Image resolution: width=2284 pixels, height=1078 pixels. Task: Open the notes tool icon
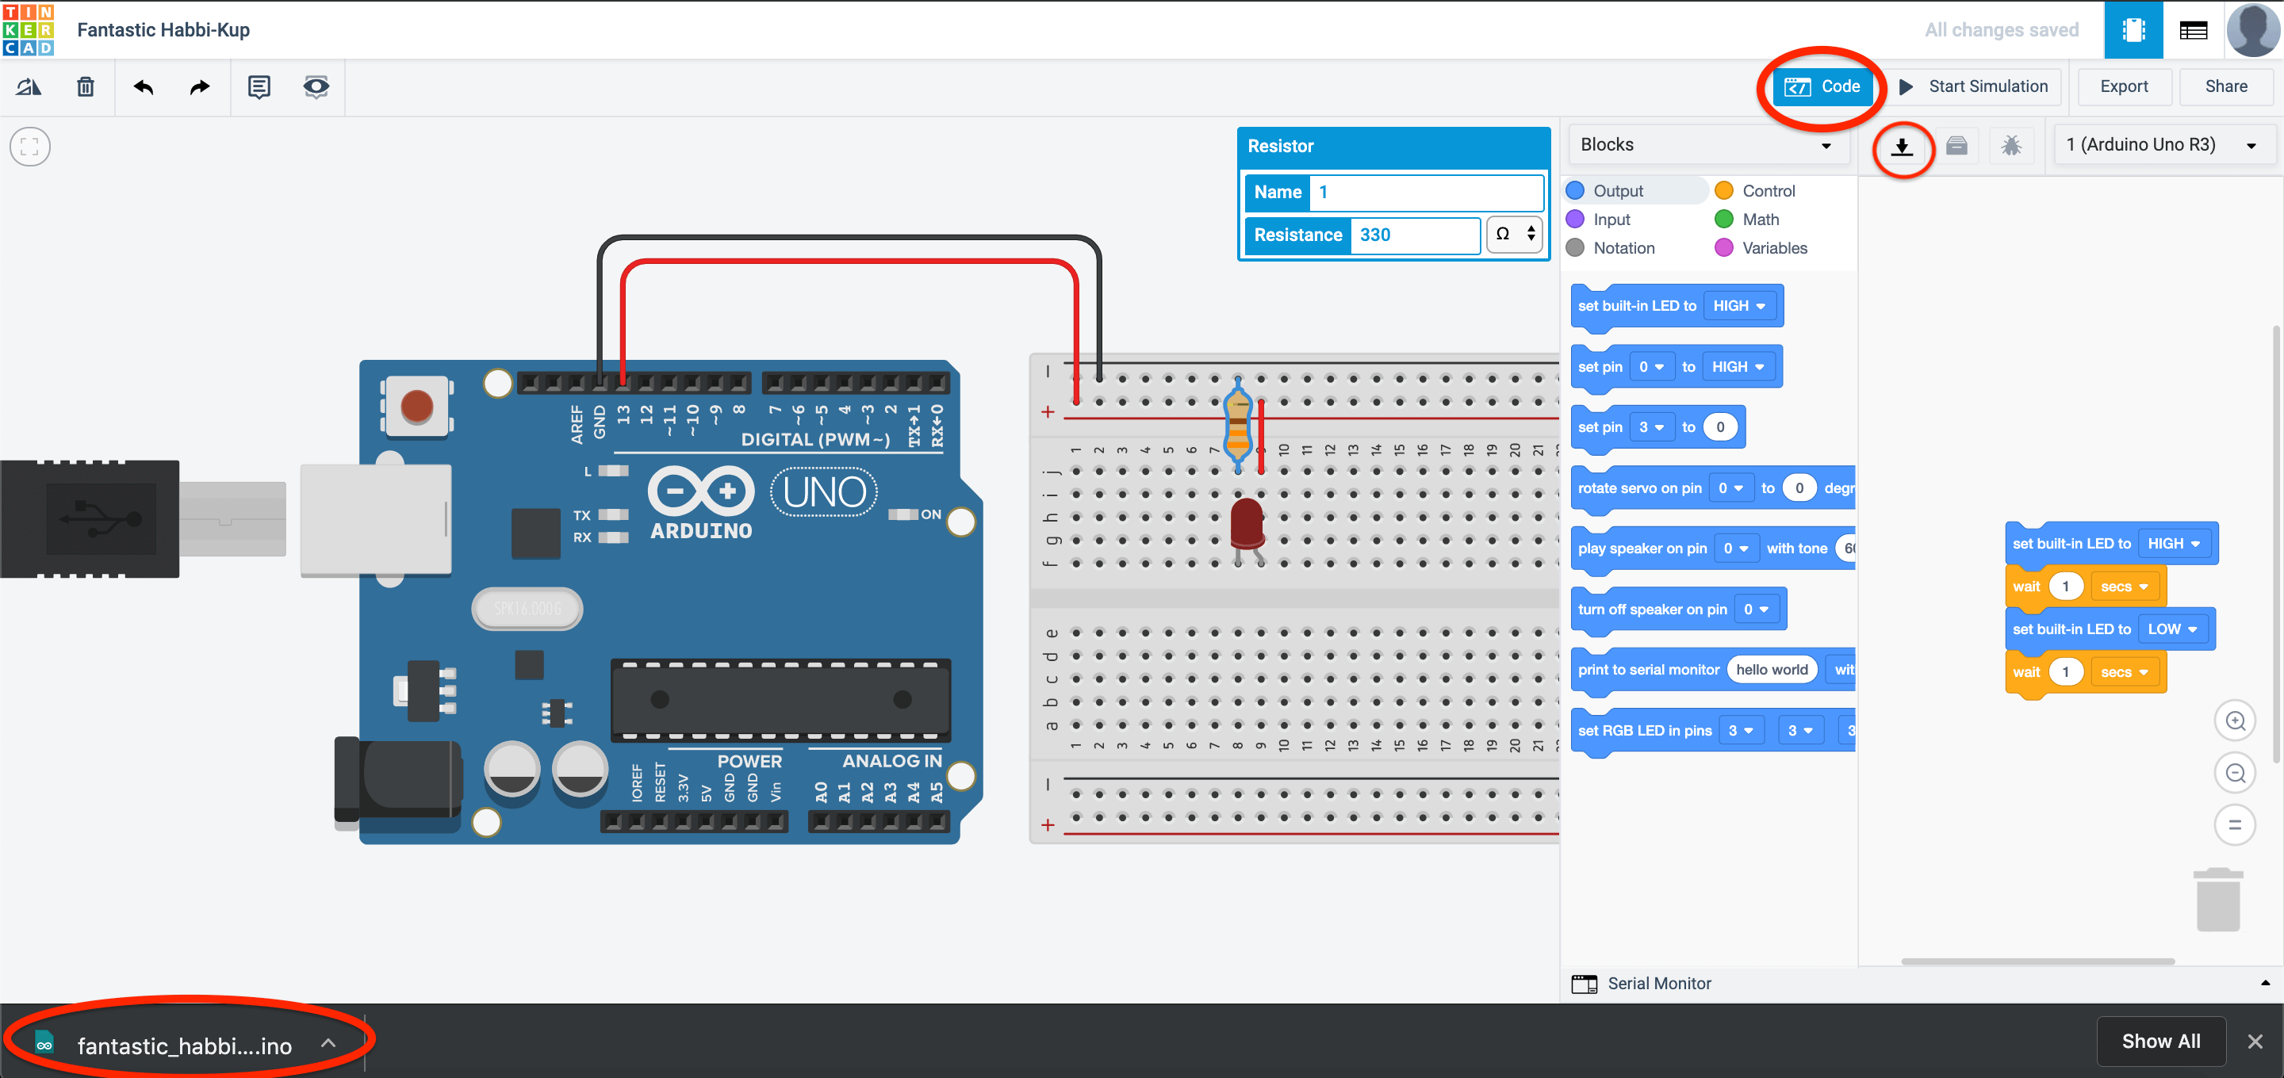tap(259, 87)
